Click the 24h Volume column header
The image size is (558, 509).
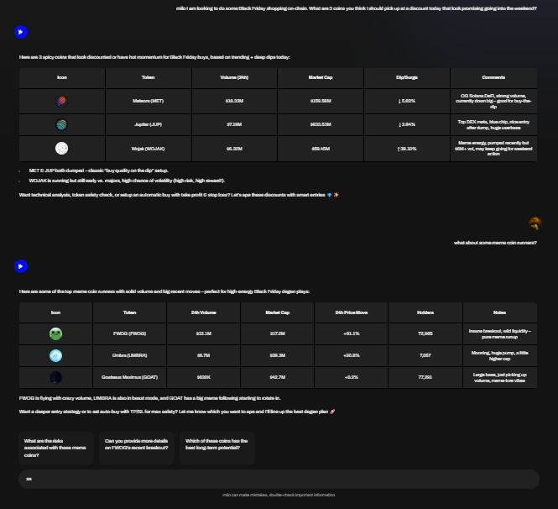pos(204,312)
